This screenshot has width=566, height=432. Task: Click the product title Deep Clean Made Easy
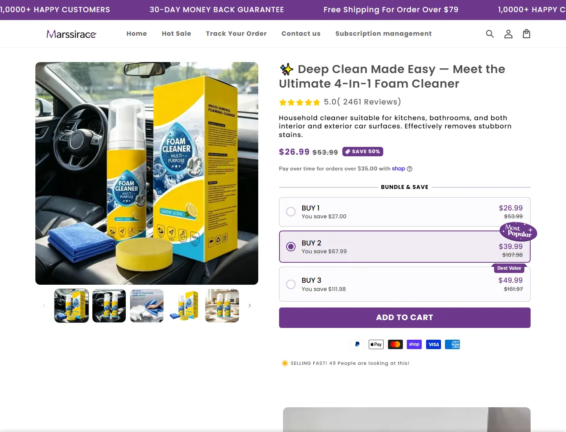tap(392, 76)
